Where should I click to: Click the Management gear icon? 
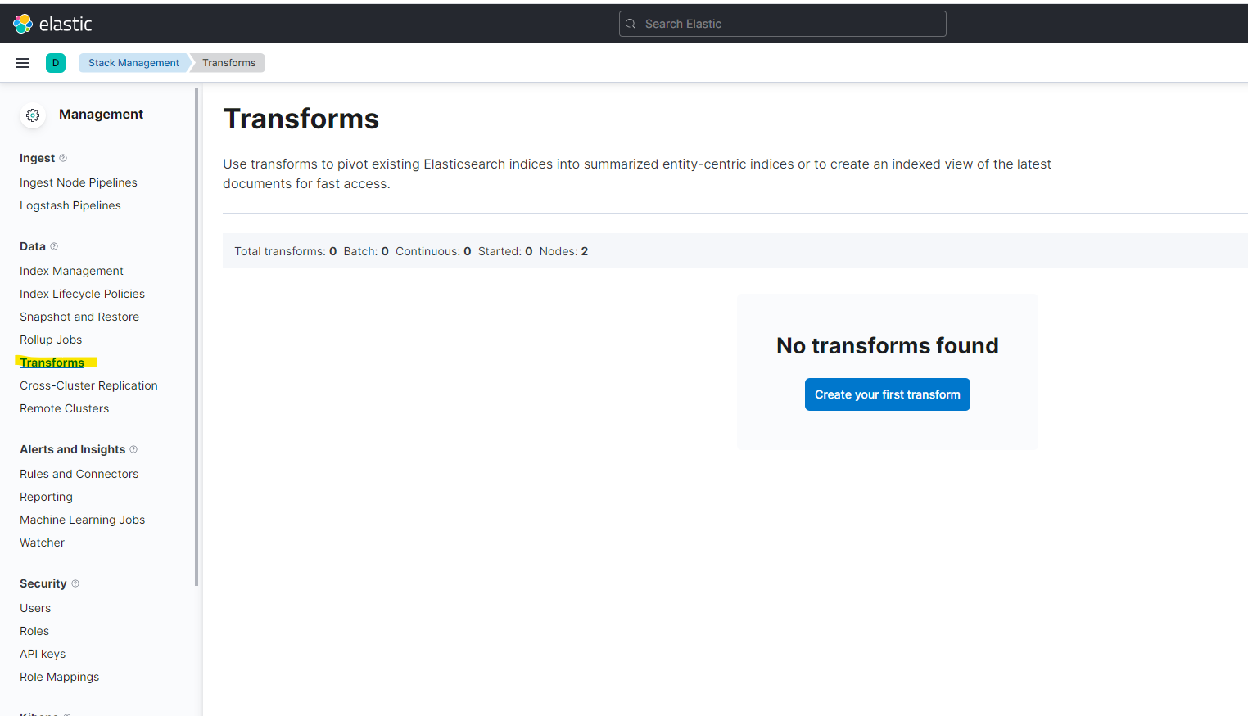33,115
